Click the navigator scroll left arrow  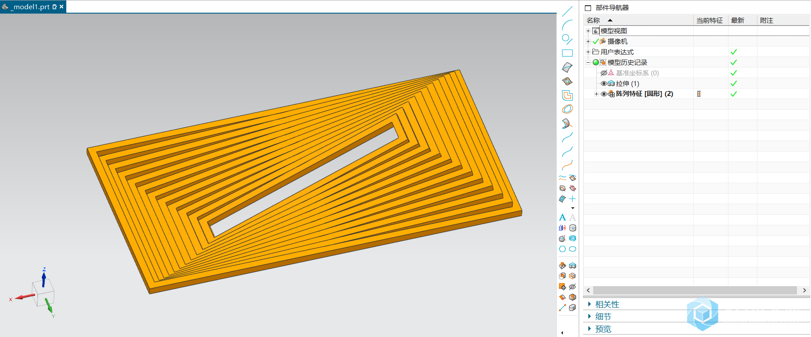(588, 290)
